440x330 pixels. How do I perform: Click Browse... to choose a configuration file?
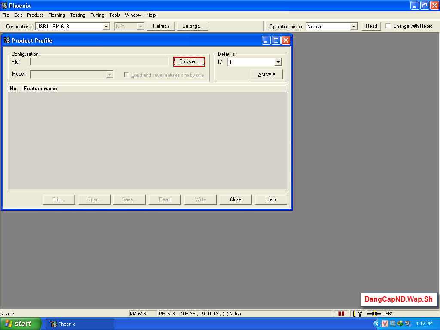[189, 62]
